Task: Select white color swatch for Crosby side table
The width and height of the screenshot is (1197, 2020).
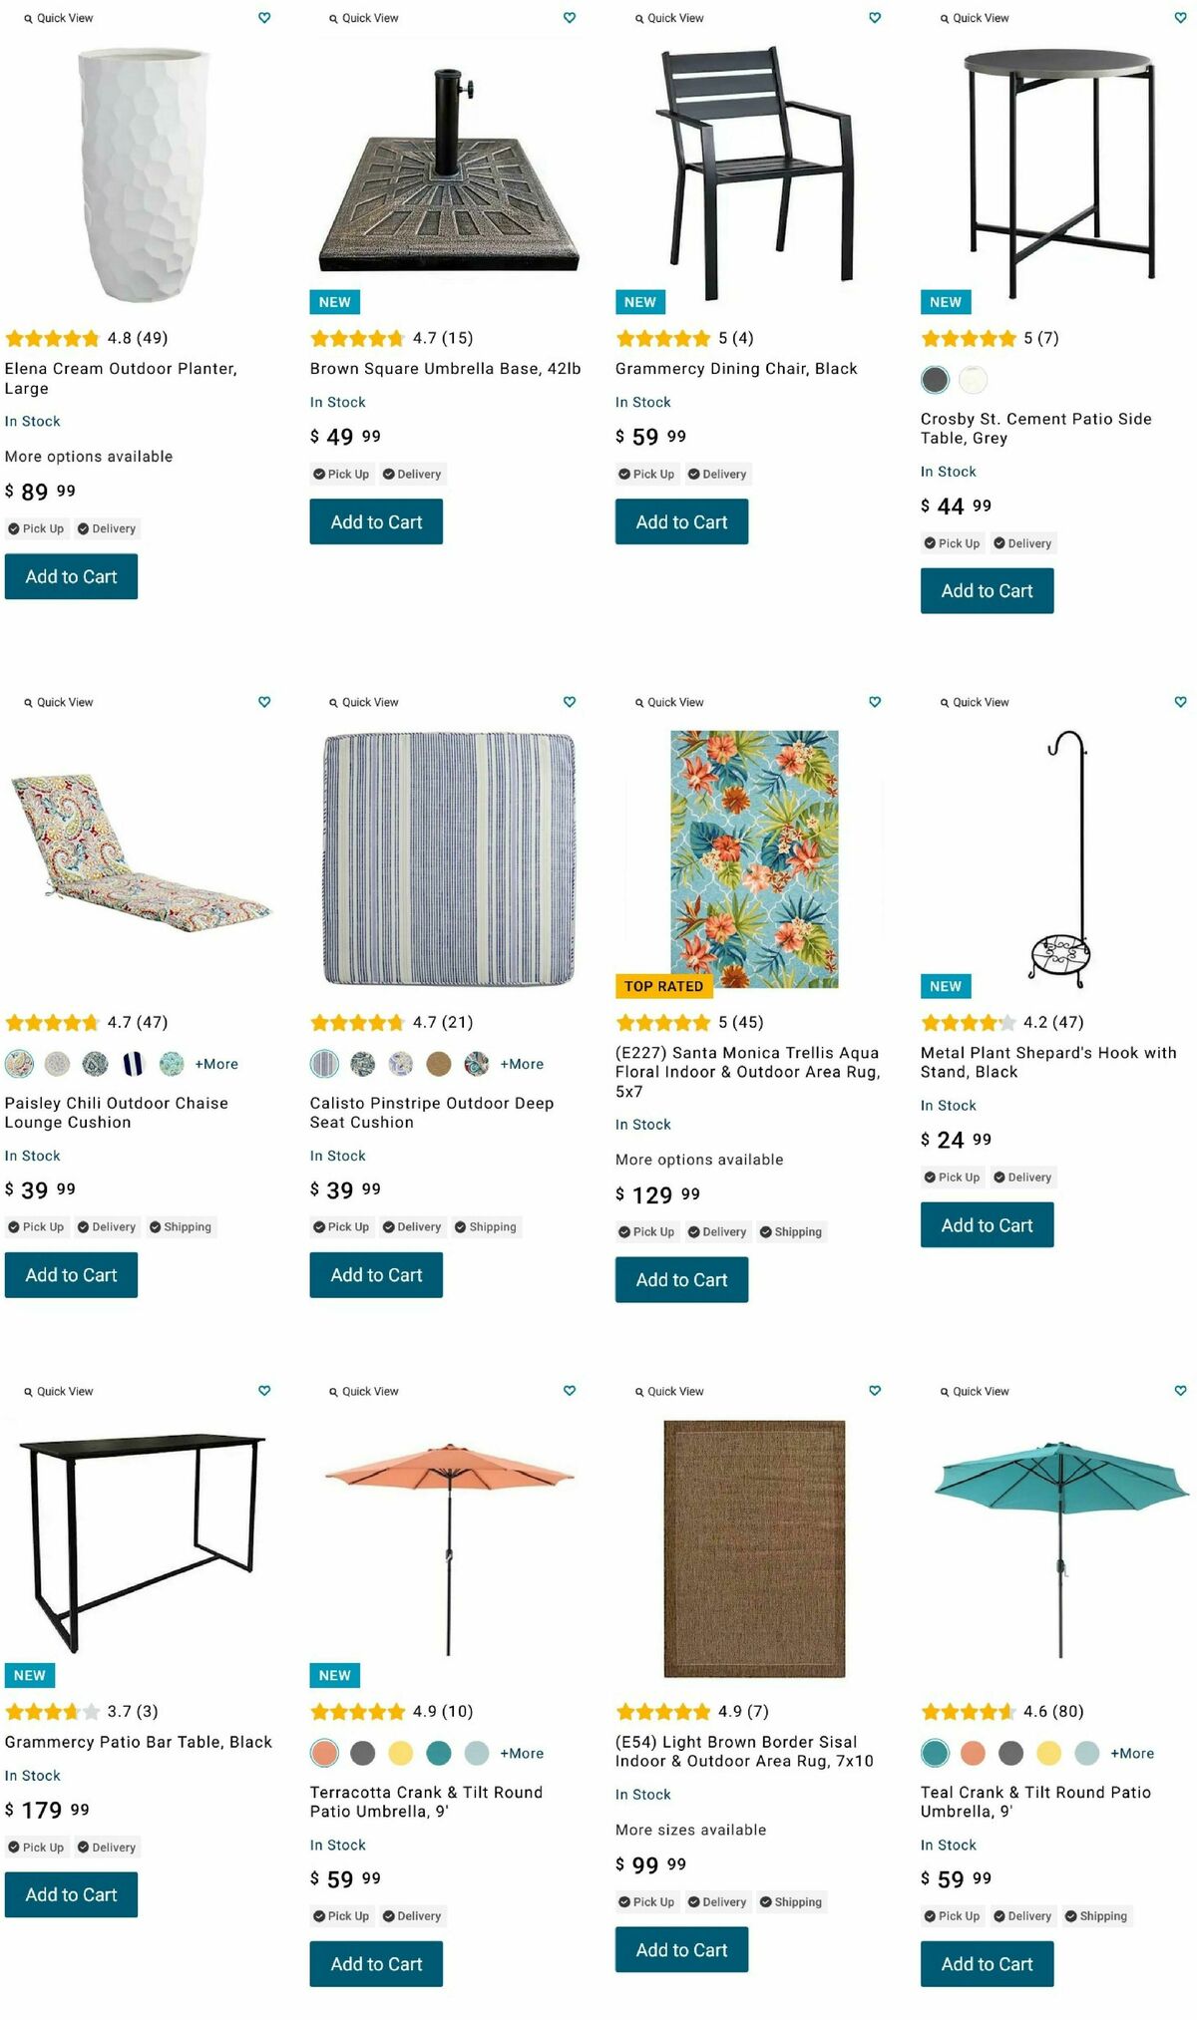Action: coord(973,380)
